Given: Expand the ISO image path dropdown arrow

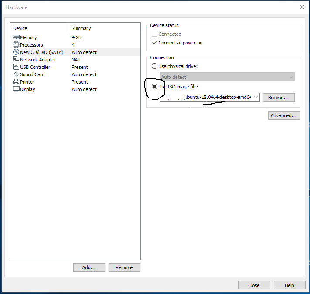Looking at the screenshot, I should point(256,97).
